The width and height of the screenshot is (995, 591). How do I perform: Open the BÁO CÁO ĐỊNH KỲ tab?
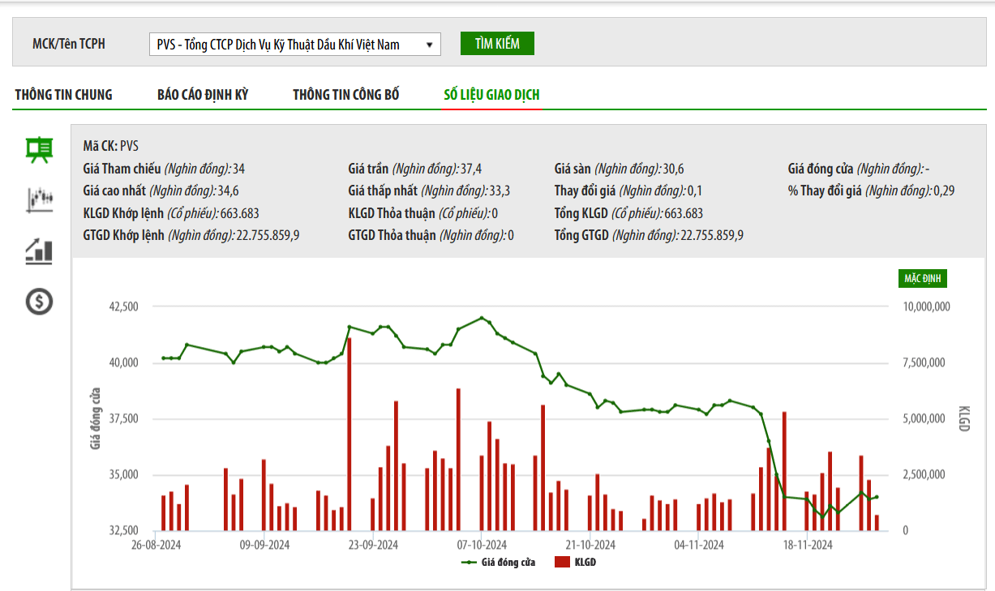pos(203,95)
